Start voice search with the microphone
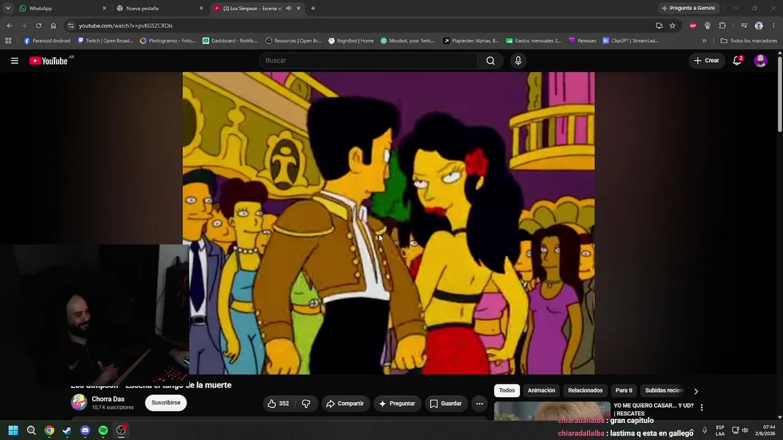 pyautogui.click(x=518, y=61)
